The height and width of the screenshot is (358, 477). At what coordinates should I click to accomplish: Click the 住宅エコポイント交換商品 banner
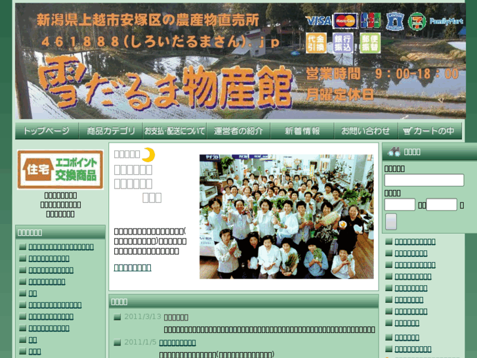[60, 169]
